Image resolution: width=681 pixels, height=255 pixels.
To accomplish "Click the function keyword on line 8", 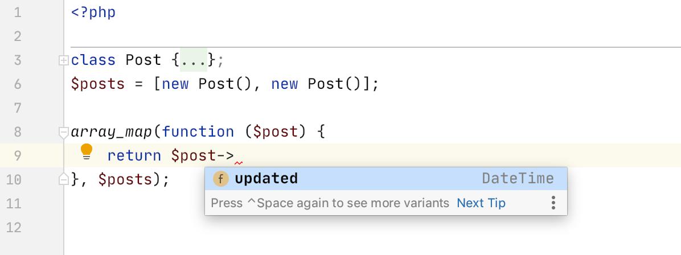I will click(x=198, y=132).
